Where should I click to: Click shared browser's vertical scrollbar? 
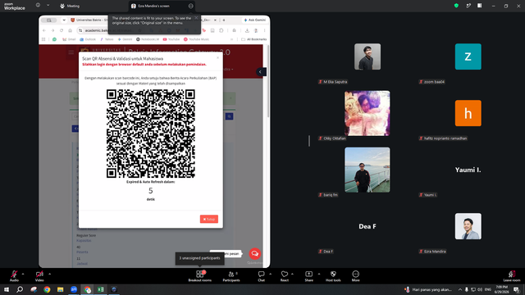click(268, 81)
